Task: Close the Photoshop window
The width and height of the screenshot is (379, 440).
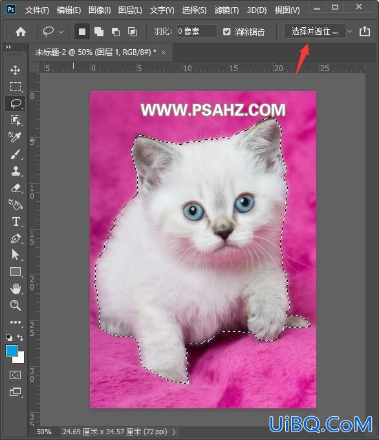Action: point(359,7)
